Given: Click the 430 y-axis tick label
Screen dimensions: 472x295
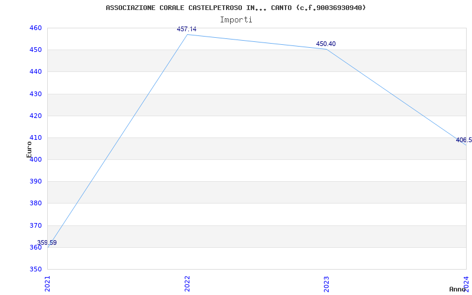Looking at the screenshot, I should click(35, 94).
